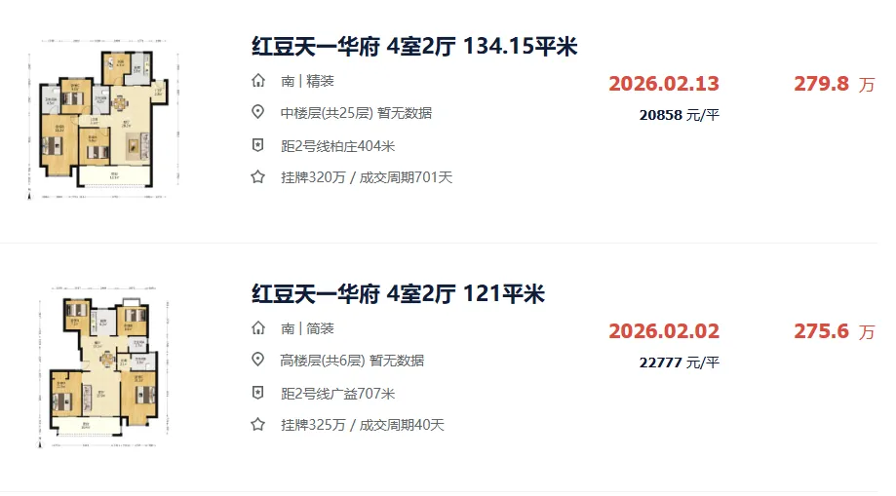
Task: Click location pin icon beside 高楼层(共6层)
Action: coord(258,361)
